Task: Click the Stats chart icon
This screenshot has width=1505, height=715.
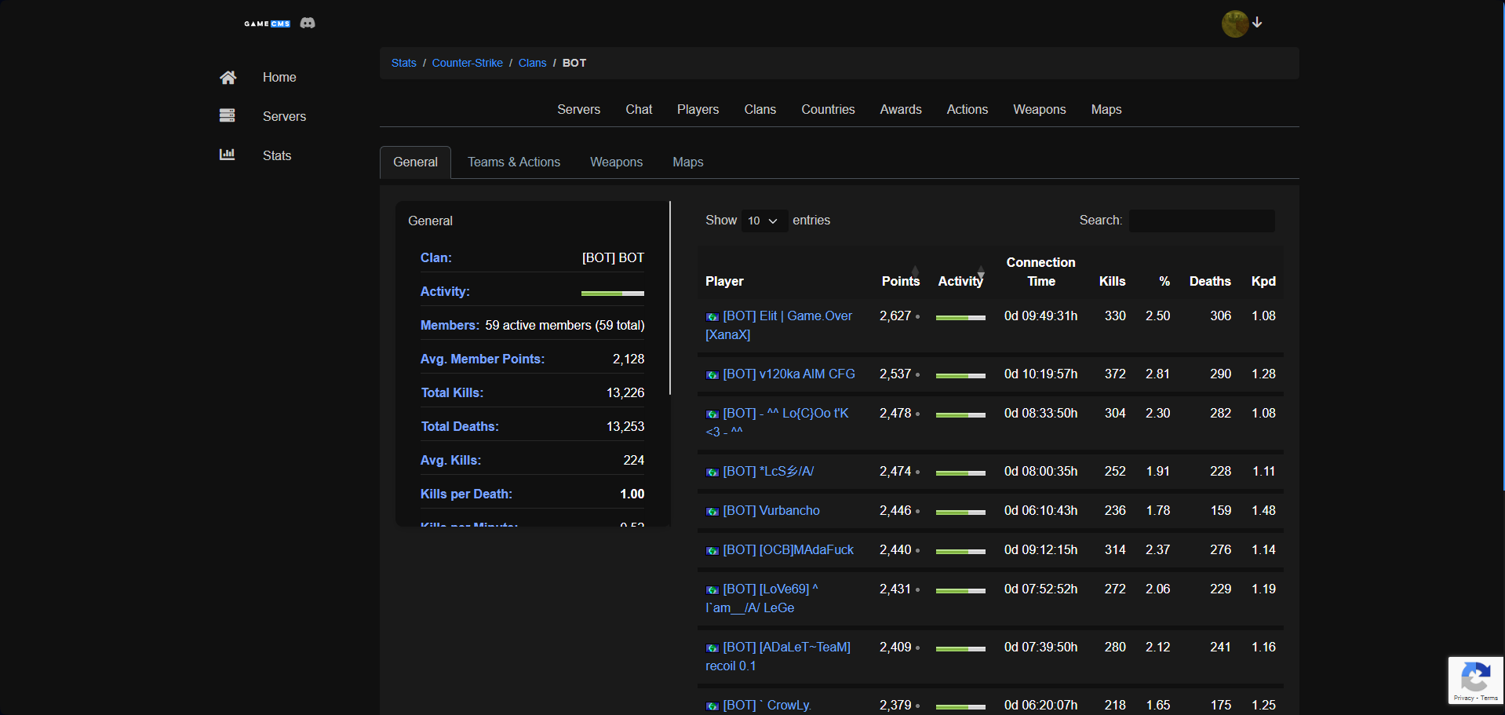Action: [228, 155]
